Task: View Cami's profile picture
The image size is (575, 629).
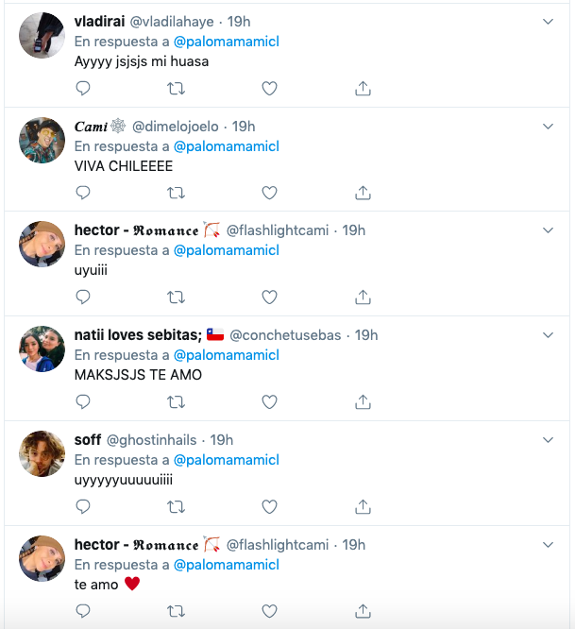Action: 42,140
